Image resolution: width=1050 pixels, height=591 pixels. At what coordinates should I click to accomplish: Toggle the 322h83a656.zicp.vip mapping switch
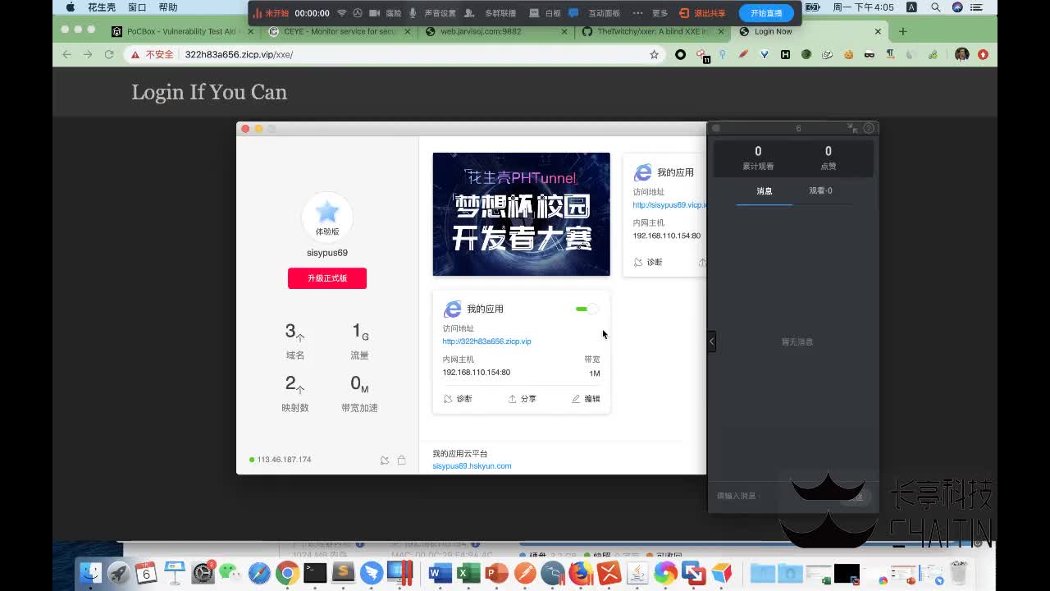click(x=587, y=309)
